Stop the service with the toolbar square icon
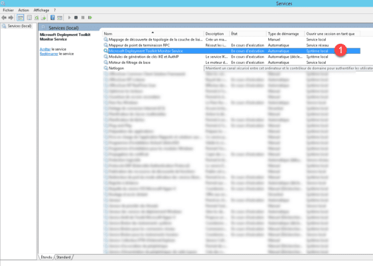Image resolution: width=373 pixels, height=266 pixels. click(x=76, y=18)
